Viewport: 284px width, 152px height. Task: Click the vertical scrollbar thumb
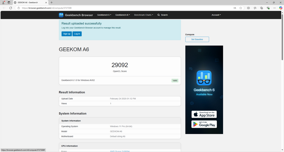282,37
